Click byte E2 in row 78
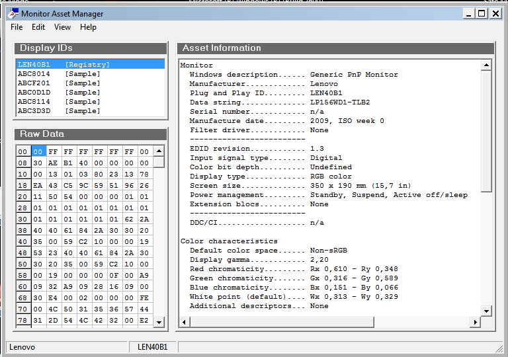508x357 pixels. pos(144,321)
